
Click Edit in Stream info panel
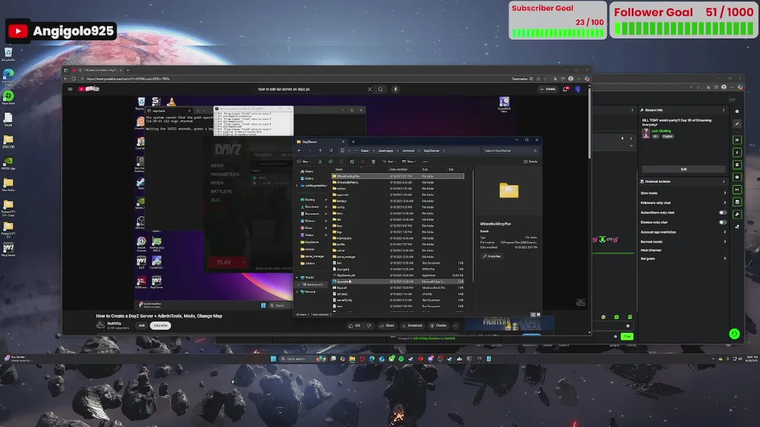683,169
